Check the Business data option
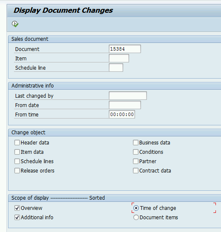 pos(135,143)
